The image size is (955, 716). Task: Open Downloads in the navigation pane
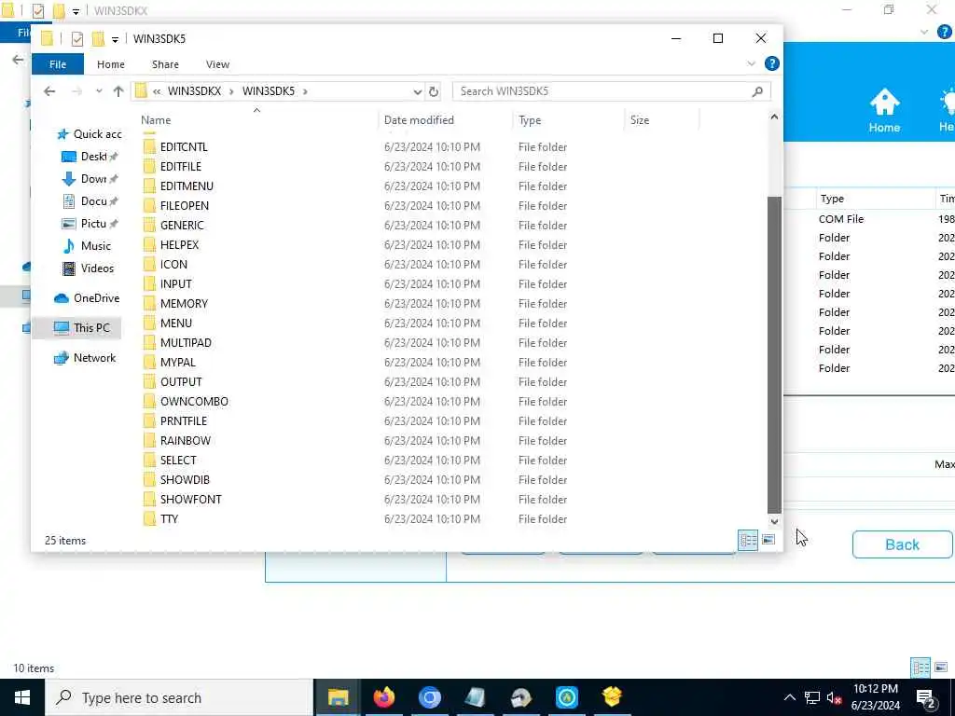90,179
